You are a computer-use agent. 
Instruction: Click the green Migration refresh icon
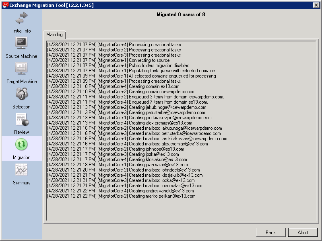pyautogui.click(x=21, y=145)
